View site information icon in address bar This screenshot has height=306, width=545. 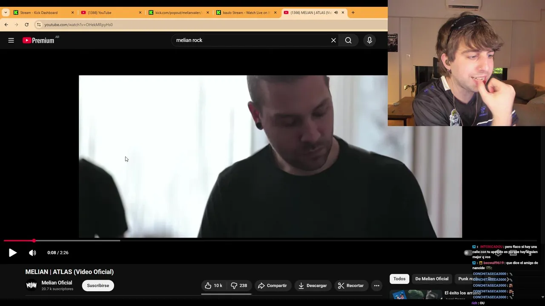click(x=39, y=25)
